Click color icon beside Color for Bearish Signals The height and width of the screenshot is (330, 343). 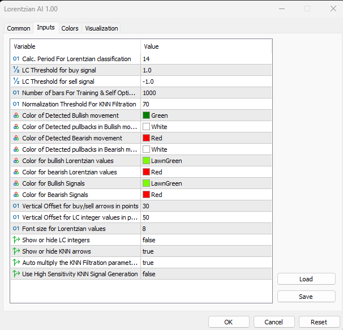coord(16,195)
